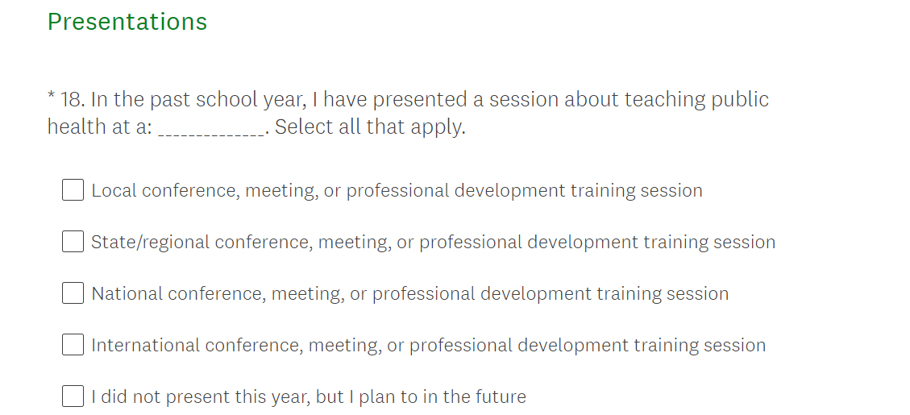This screenshot has height=415, width=910.
Task: Click the question number 18
Action: pyautogui.click(x=72, y=100)
